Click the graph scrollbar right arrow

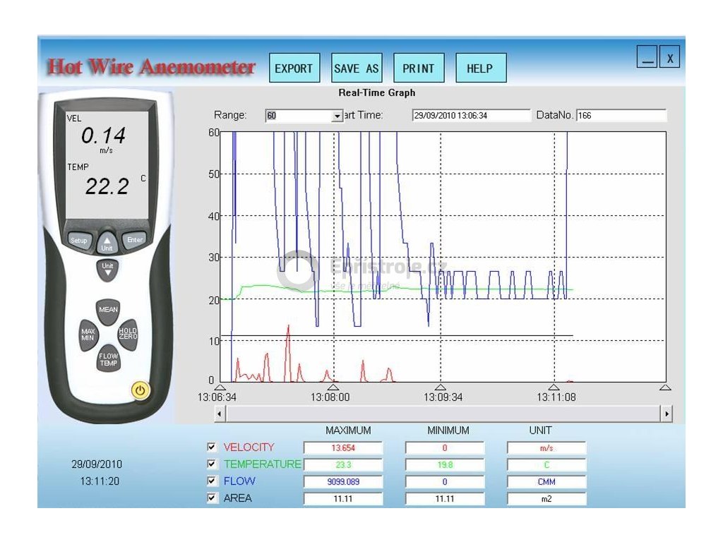click(666, 414)
